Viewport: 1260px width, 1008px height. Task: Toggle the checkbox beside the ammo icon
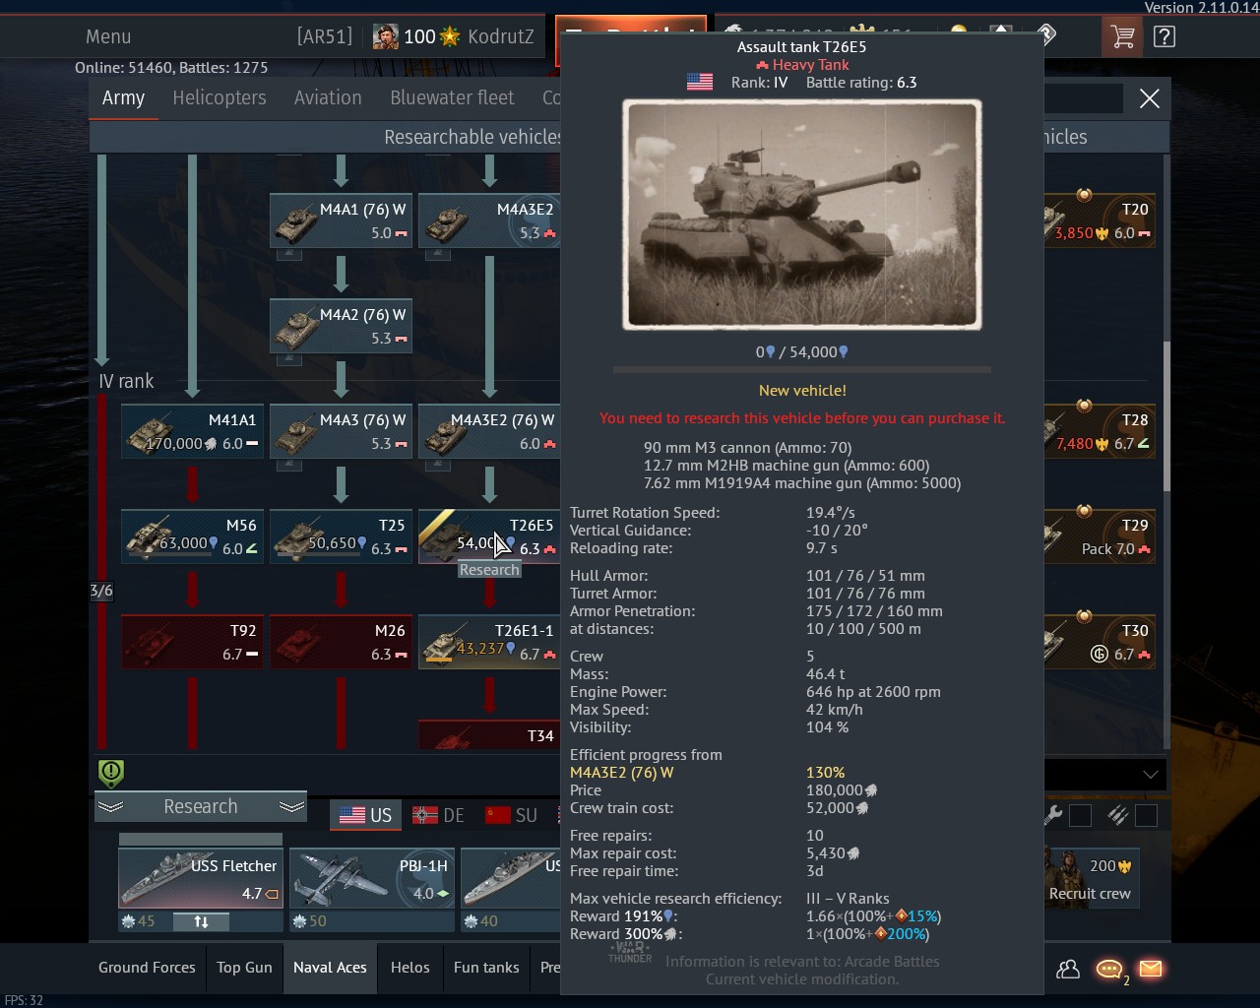tap(1145, 815)
